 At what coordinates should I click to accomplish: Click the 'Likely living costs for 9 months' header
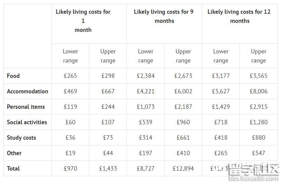click(x=164, y=16)
